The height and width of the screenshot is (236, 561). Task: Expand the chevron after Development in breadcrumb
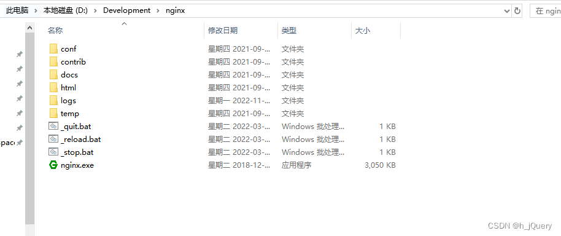[158, 10]
